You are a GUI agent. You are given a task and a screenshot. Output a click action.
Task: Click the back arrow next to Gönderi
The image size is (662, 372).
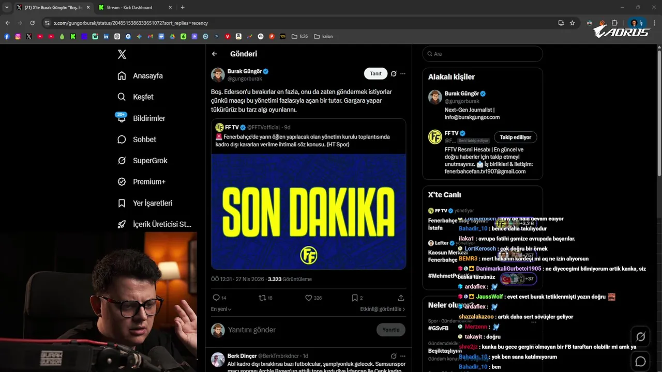pyautogui.click(x=215, y=54)
